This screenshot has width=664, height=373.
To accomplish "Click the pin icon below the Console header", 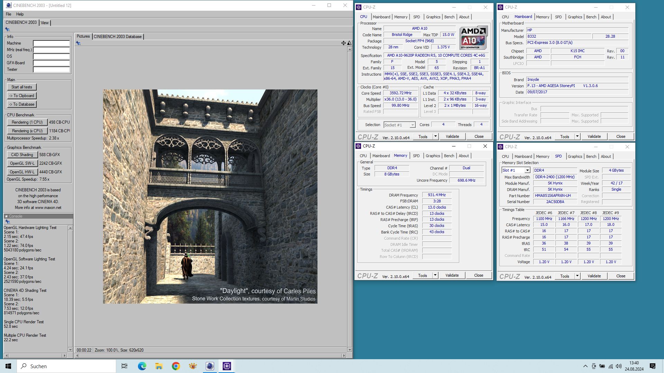I will tap(7, 222).
